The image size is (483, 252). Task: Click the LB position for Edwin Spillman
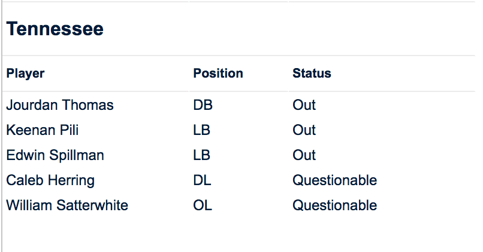click(202, 156)
